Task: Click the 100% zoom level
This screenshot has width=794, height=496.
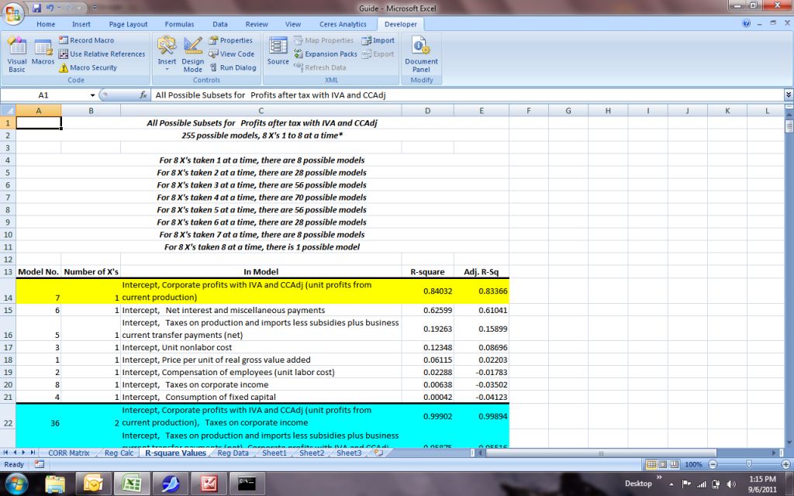Action: click(693, 464)
